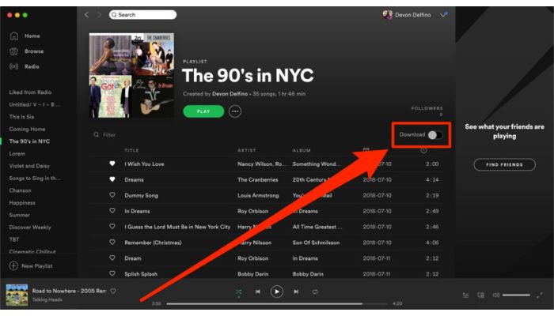
Task: Open Talking Heads artist link
Action: click(47, 299)
